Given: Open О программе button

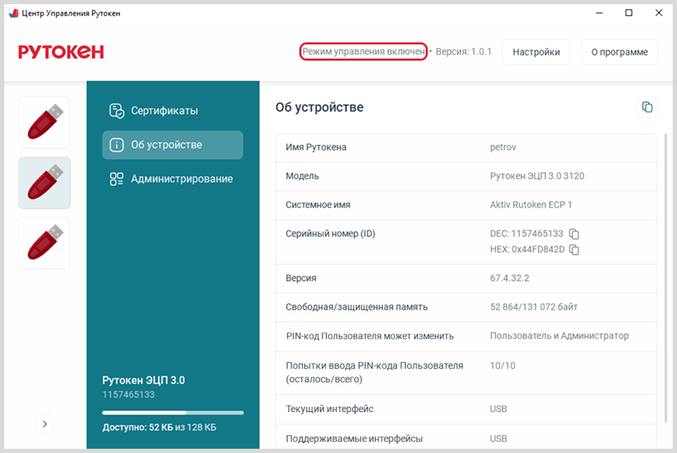Looking at the screenshot, I should pos(619,52).
